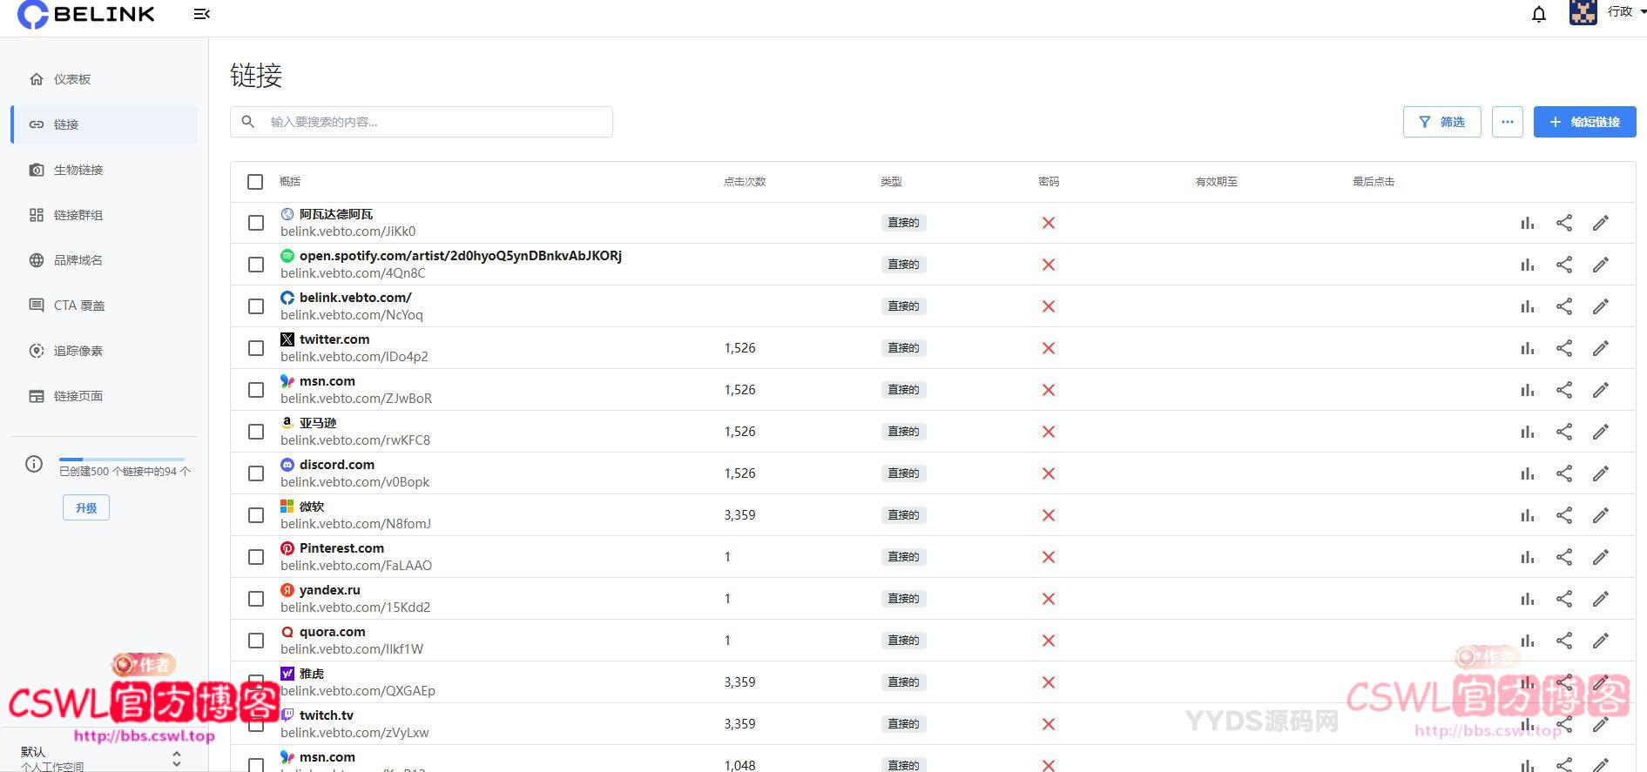Select the open.spotify.com link checkbox

(x=255, y=265)
